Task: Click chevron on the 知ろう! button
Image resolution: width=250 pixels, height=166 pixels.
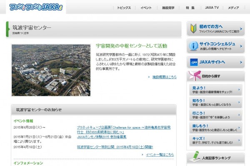Action: pos(239,103)
